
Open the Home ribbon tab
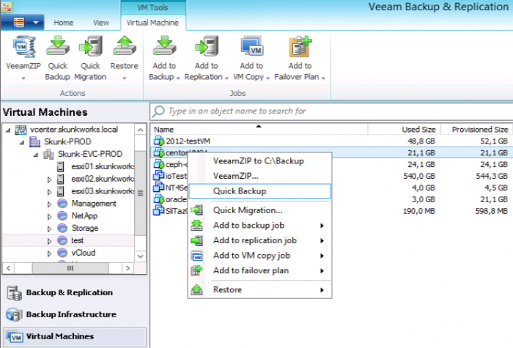click(64, 23)
